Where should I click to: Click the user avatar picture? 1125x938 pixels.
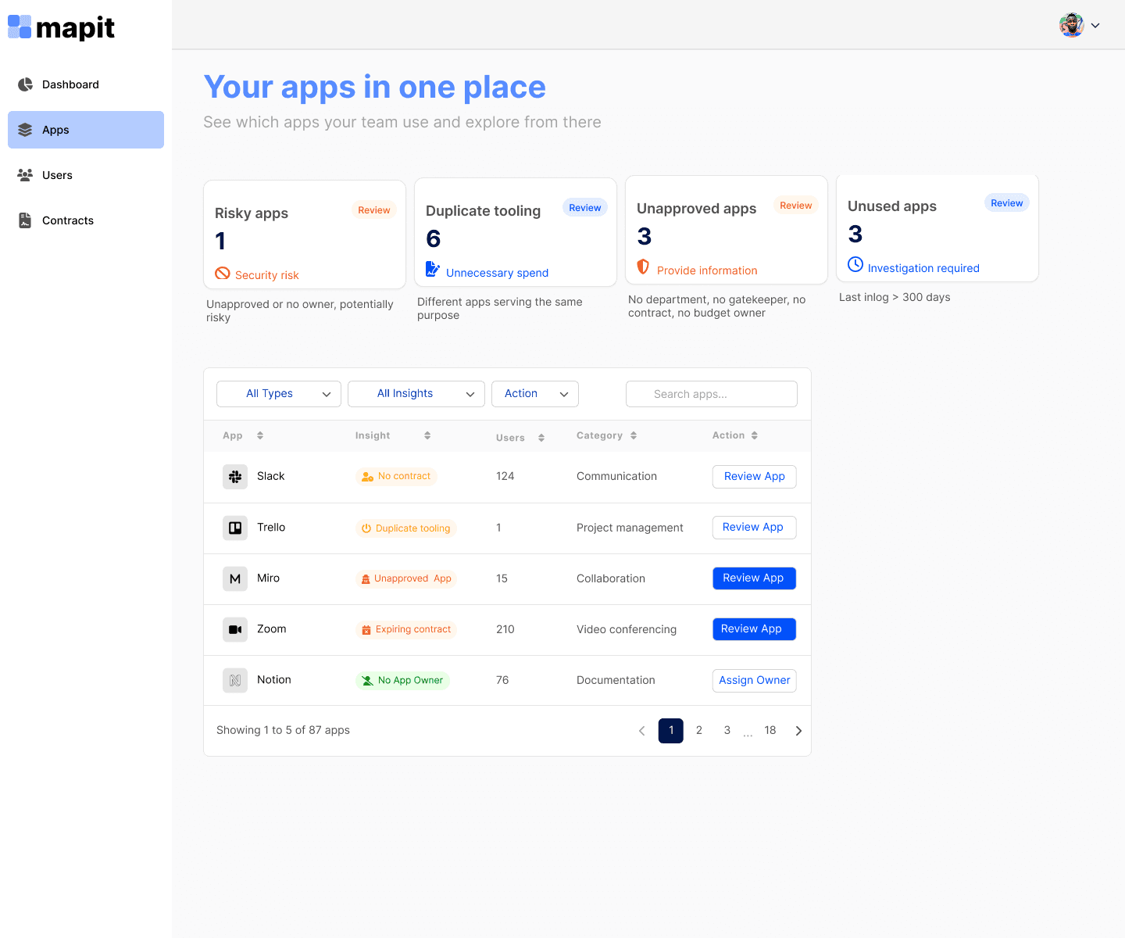coord(1072,25)
